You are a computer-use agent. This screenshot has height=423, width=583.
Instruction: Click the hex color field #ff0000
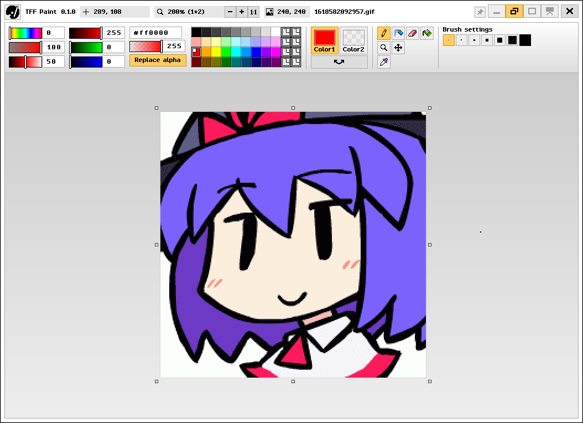(156, 33)
